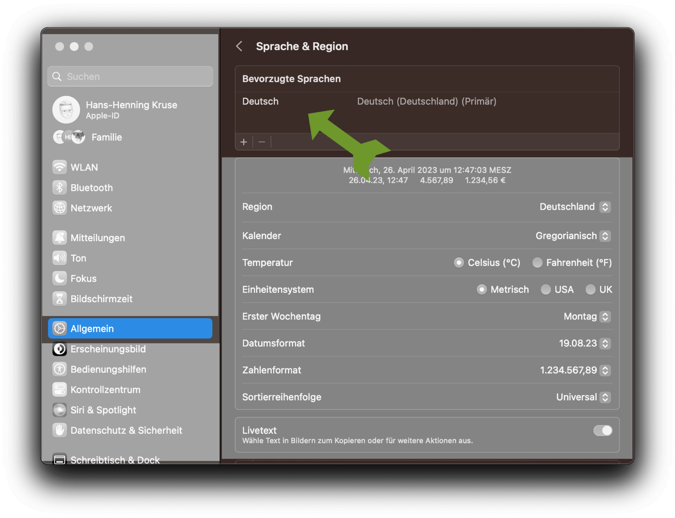
Task: Open Datenschutz & Sicherheit section
Action: point(126,431)
